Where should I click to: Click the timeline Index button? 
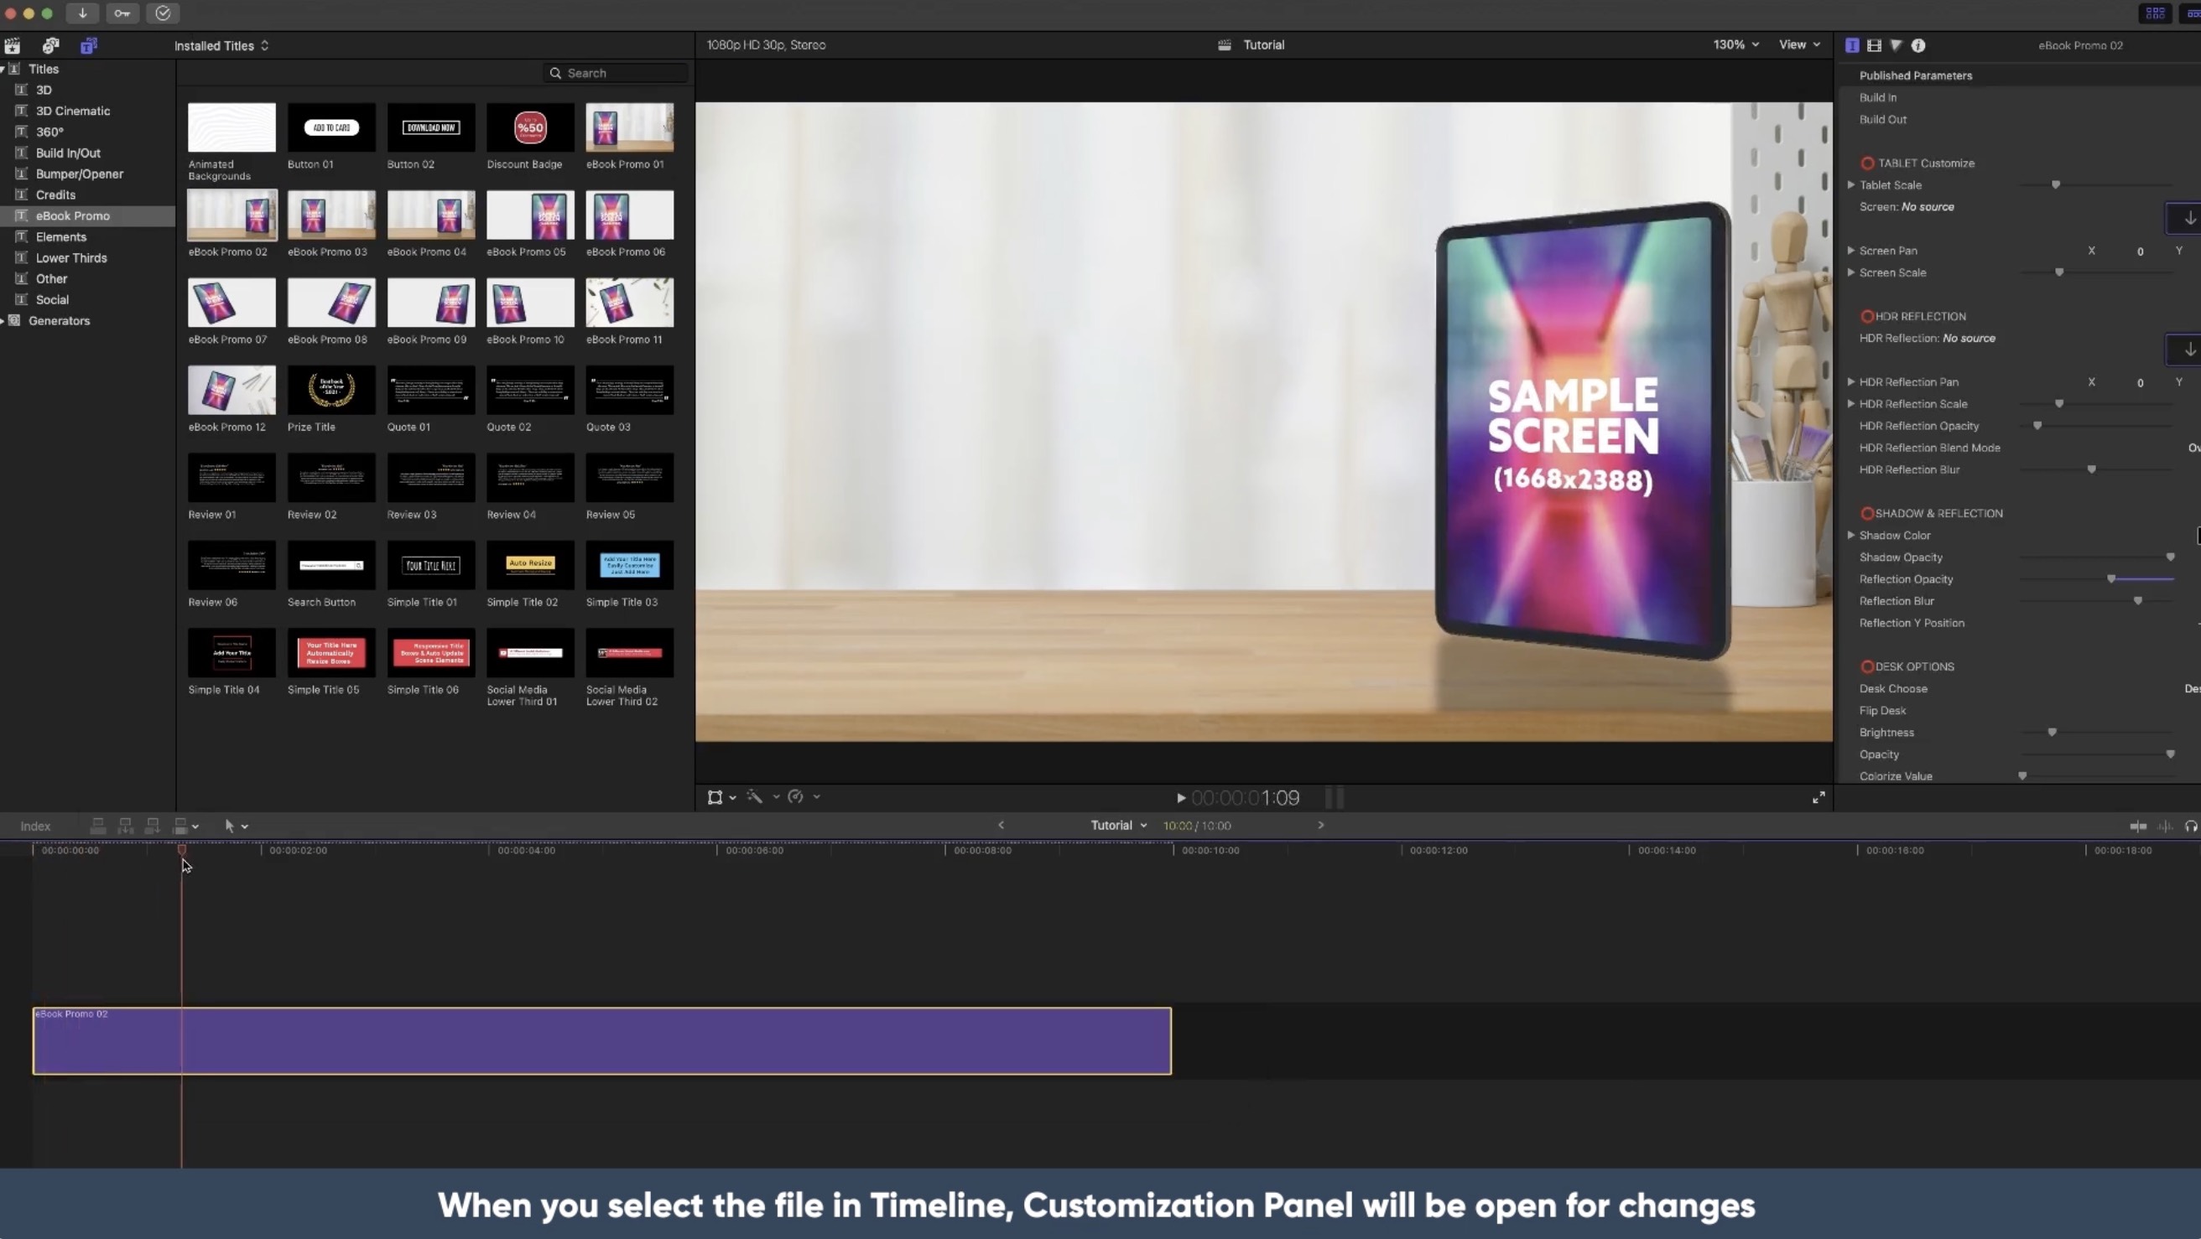pos(35,826)
